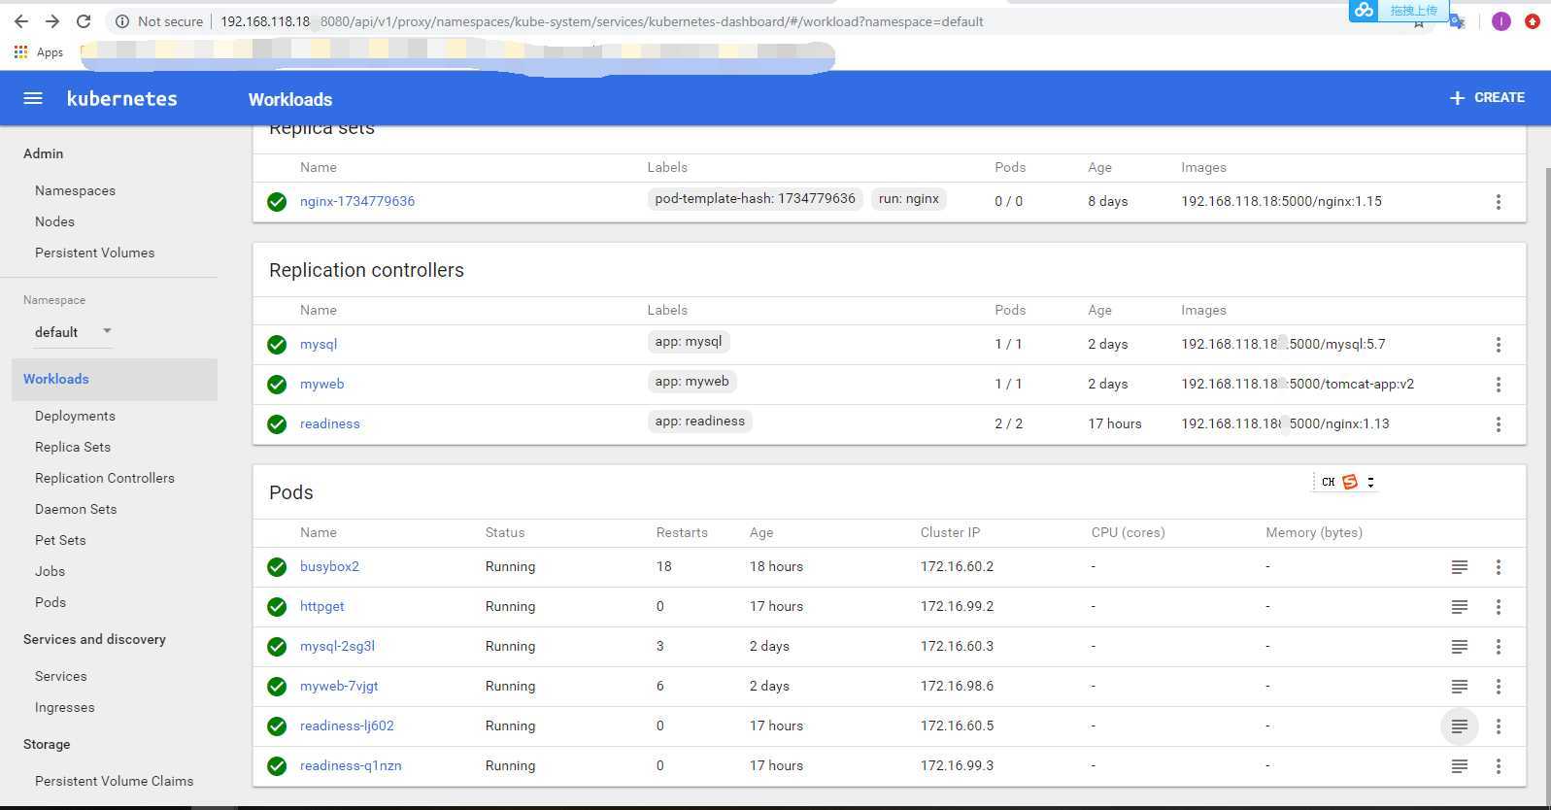The height and width of the screenshot is (810, 1551).
Task: View logs for busybox2 pod
Action: point(1459,567)
